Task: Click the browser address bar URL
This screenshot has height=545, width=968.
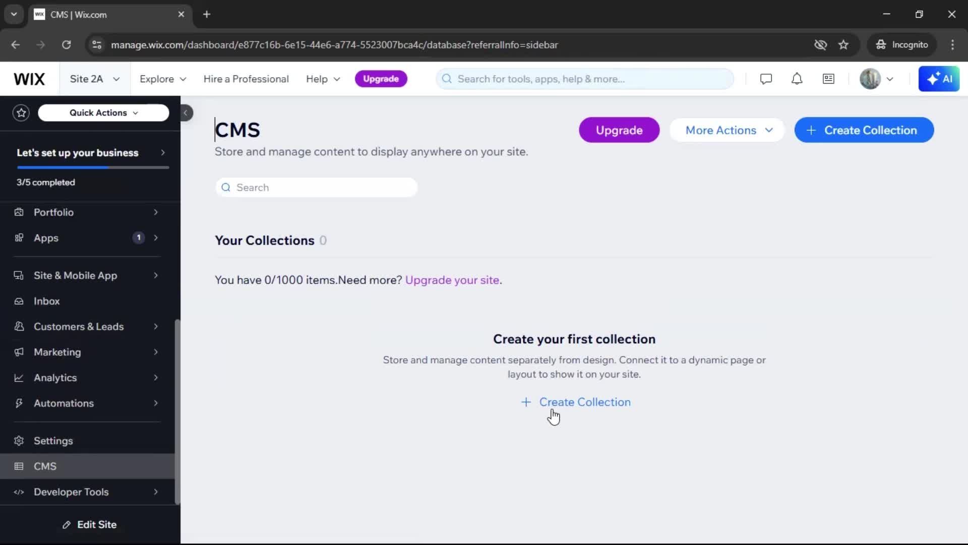Action: [334, 45]
